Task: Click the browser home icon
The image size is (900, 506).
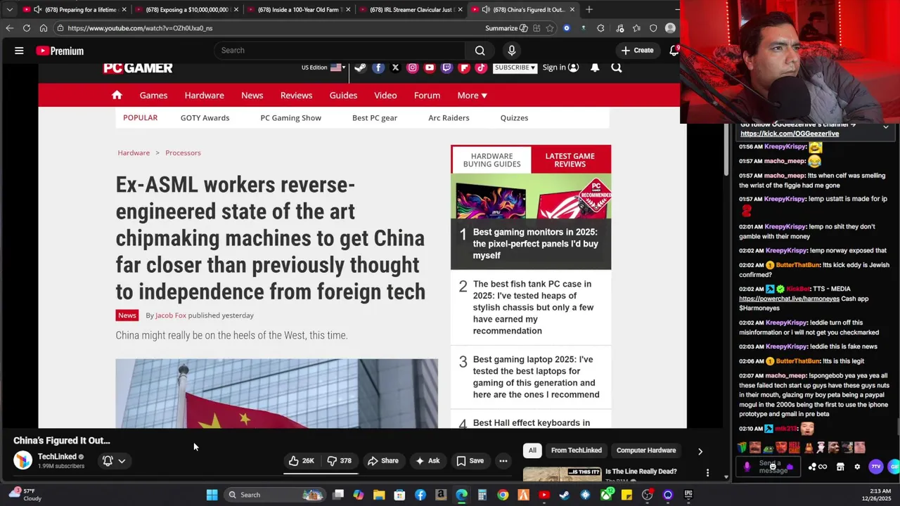Action: 43,28
